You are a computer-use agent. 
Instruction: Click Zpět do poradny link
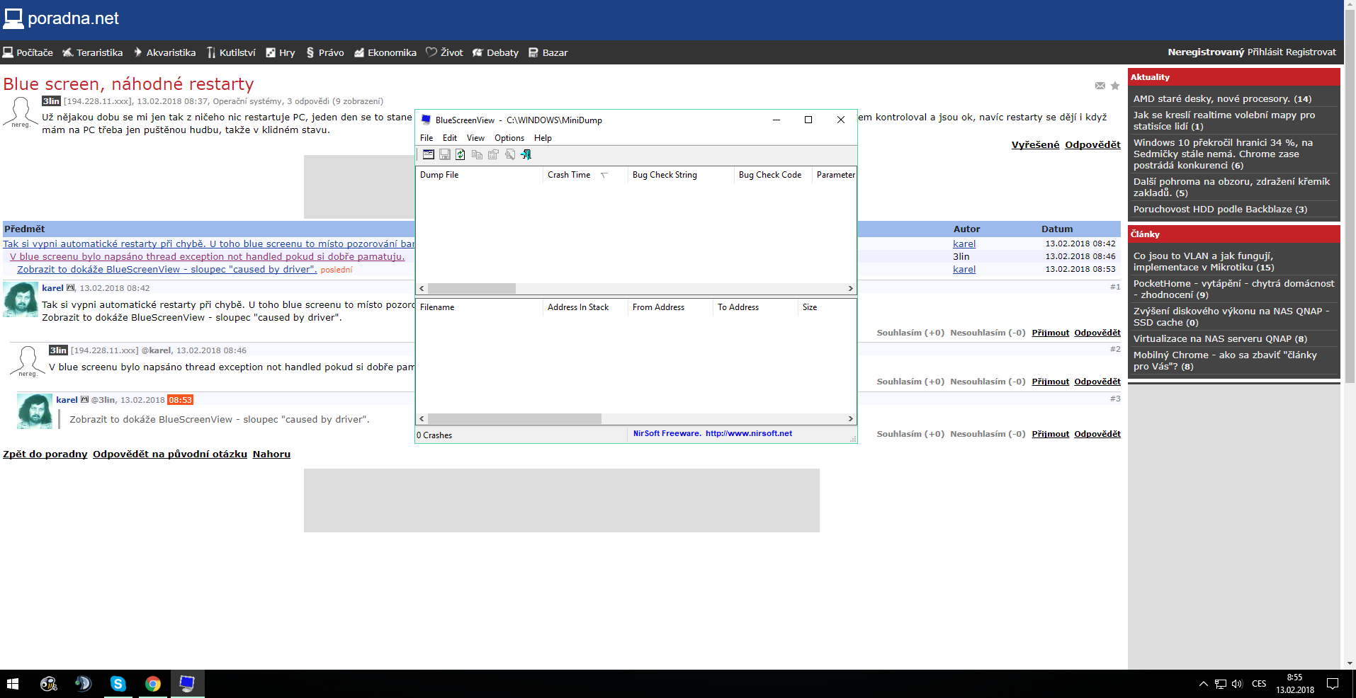(45, 454)
